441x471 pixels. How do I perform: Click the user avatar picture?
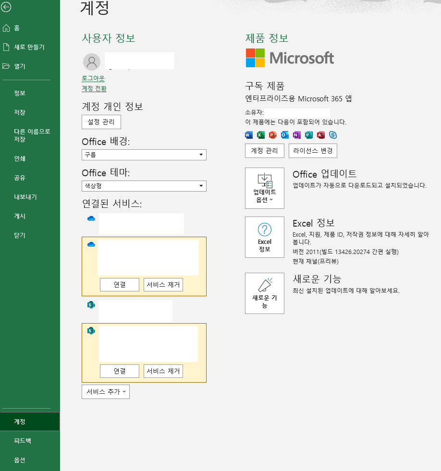[92, 62]
